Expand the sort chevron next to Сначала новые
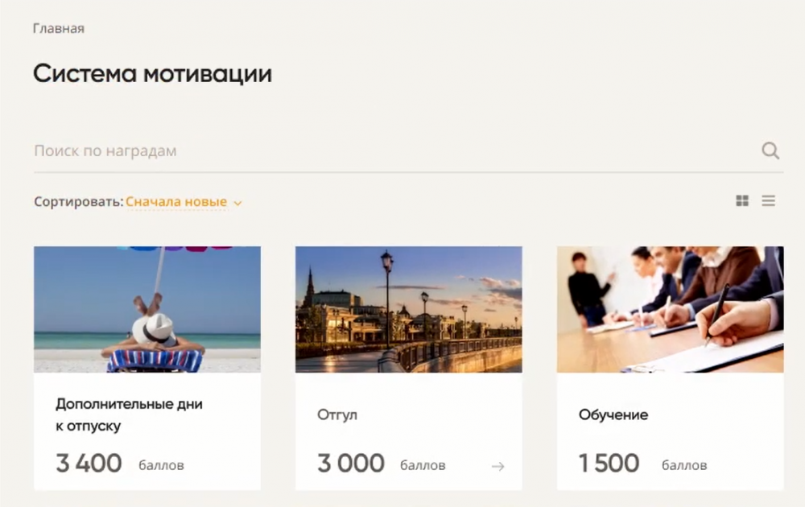Image resolution: width=805 pixels, height=507 pixels. tap(237, 204)
